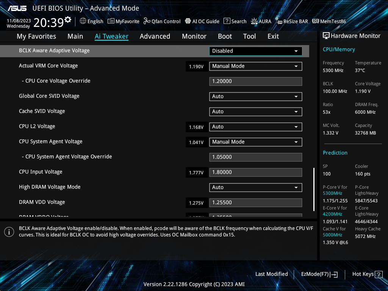The height and width of the screenshot is (291, 388).
Task: Switch to the Boot tab
Action: pyautogui.click(x=225, y=36)
